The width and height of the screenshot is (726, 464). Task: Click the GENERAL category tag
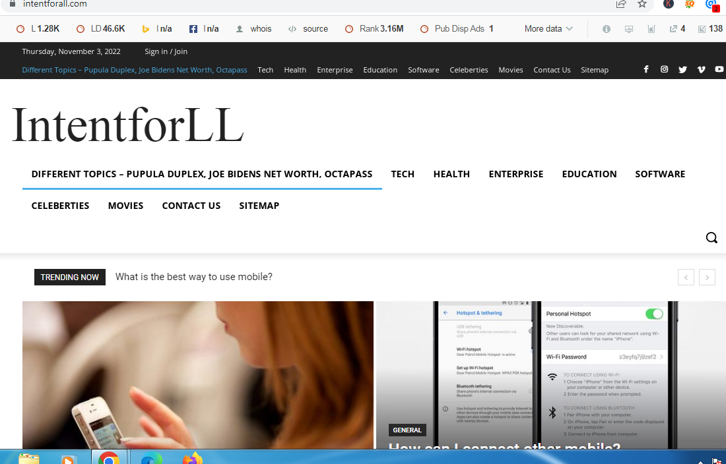[407, 430]
